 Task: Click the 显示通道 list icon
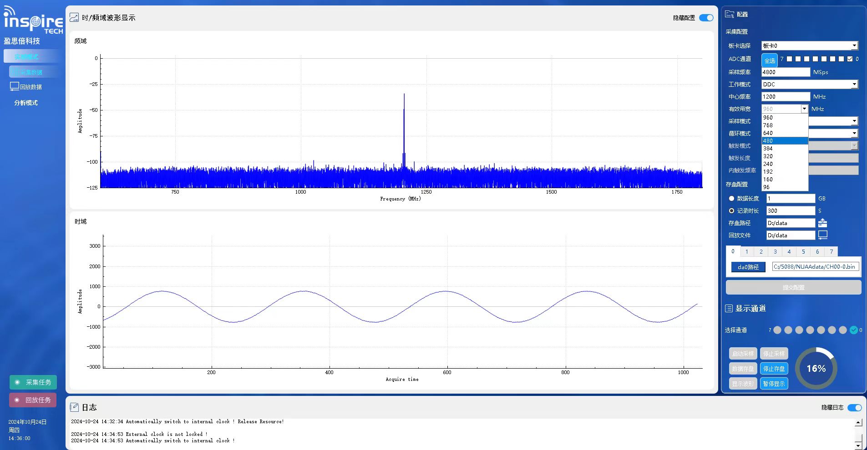click(x=729, y=309)
